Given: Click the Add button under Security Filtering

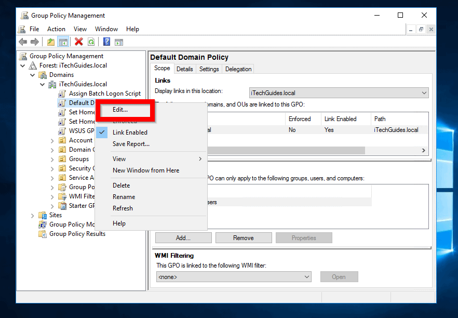Looking at the screenshot, I should [x=183, y=237].
